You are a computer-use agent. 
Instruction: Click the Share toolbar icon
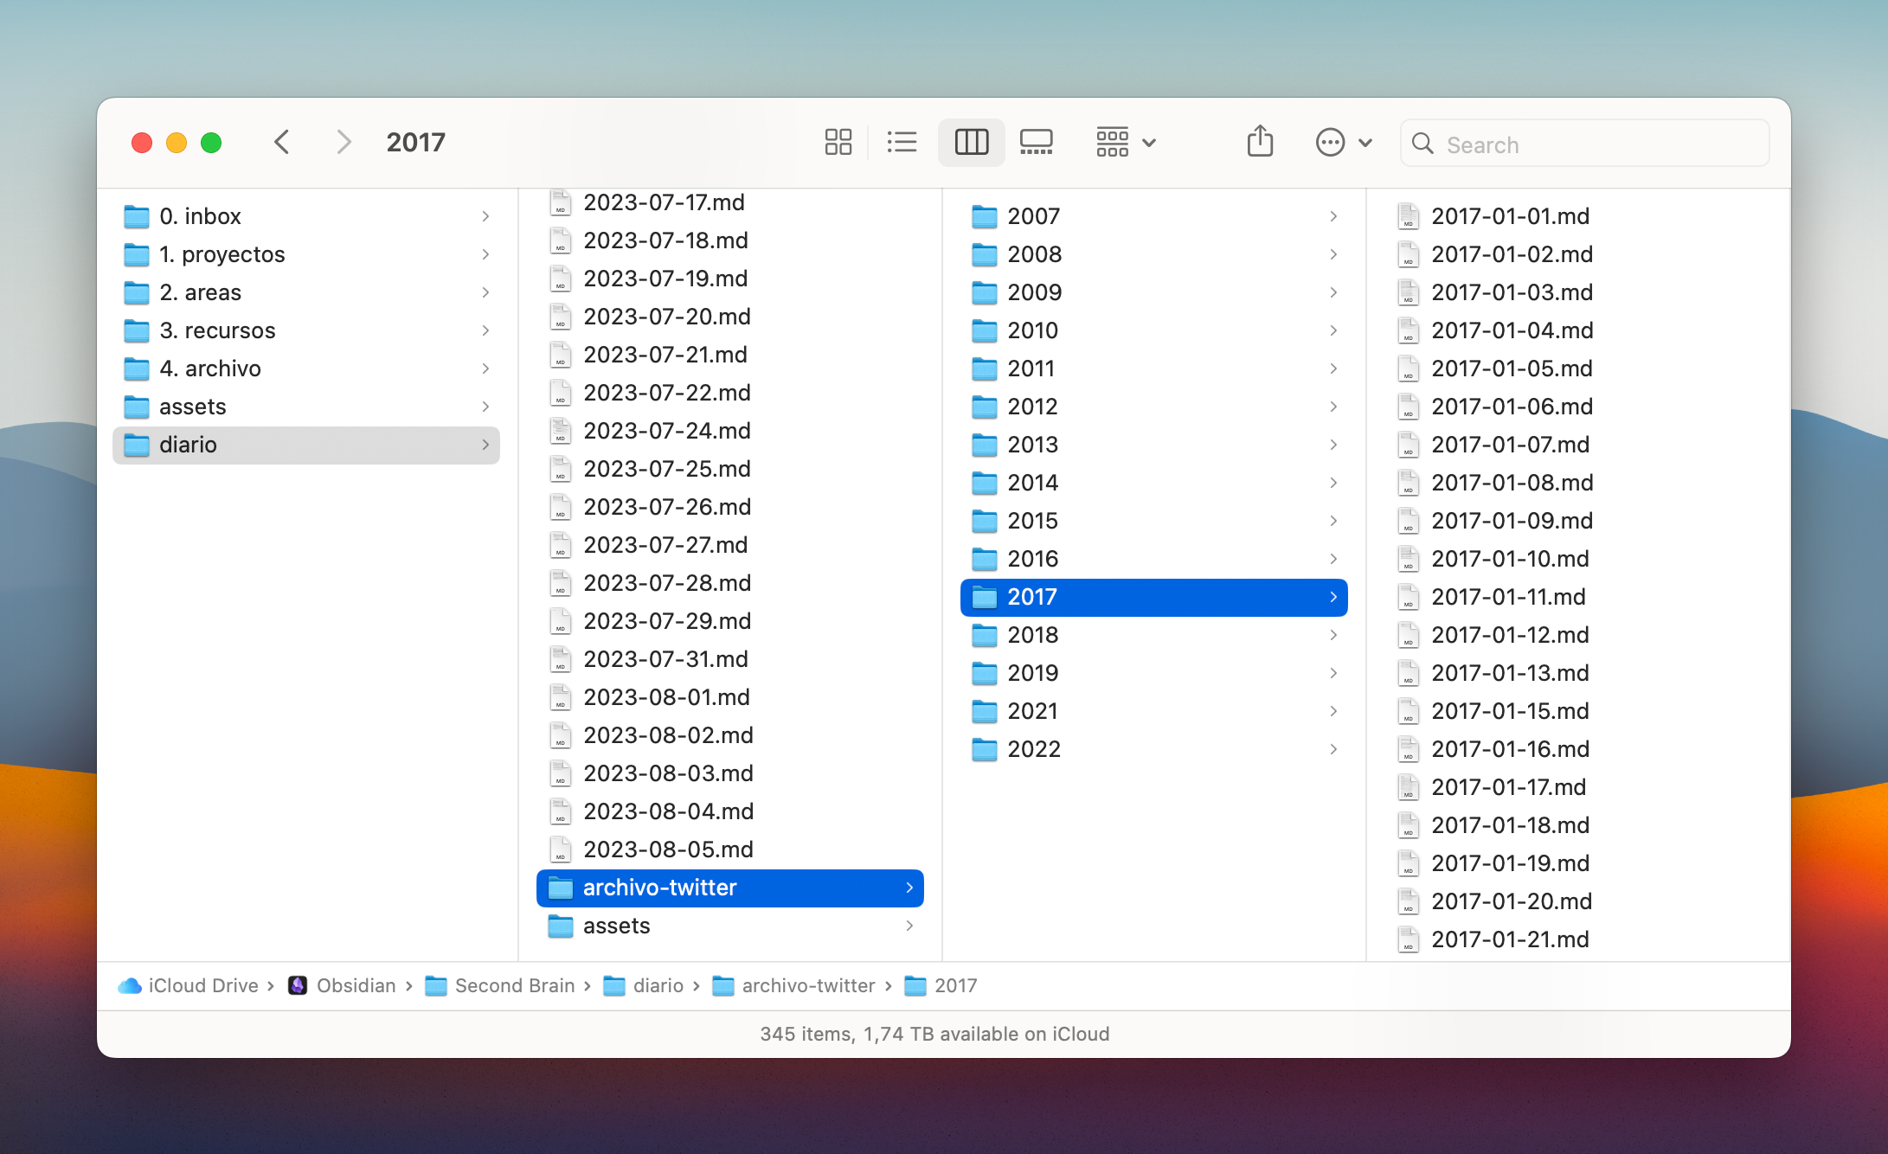tap(1260, 142)
